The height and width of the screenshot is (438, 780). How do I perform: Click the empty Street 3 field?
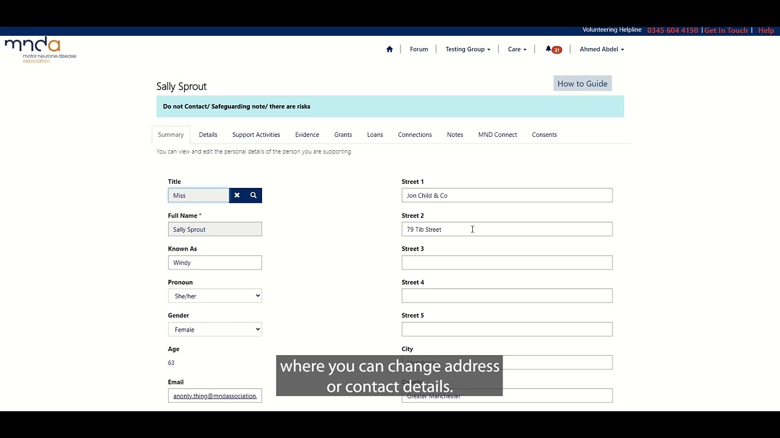point(507,262)
